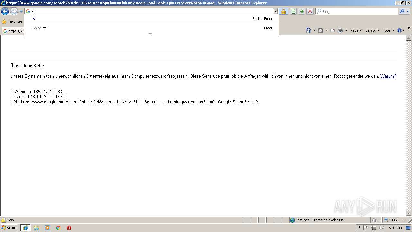This screenshot has height=232, width=412.
Task: Open the Favorites star button
Action: pyautogui.click(x=12, y=21)
